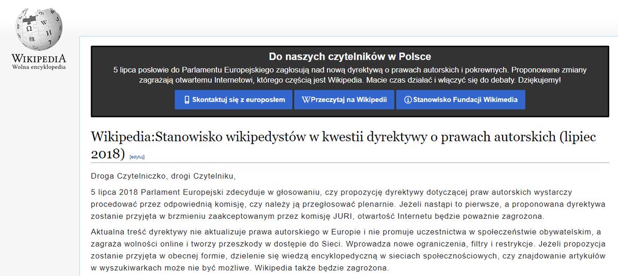Click banner title Do naszych czytelników w Polsce
Screen dimensions: 618x276
(x=350, y=57)
